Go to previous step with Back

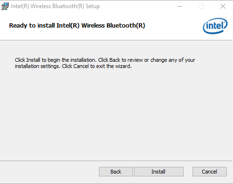(x=116, y=172)
